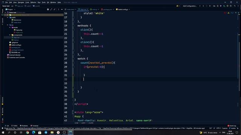Image resolution: width=241 pixels, height=135 pixels.
Task: Open Project panel options menu
Action: pos(59,9)
